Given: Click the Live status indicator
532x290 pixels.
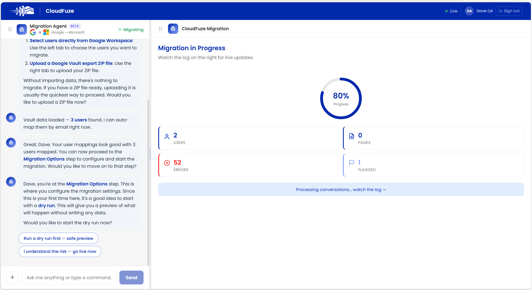Looking at the screenshot, I should click(x=451, y=11).
